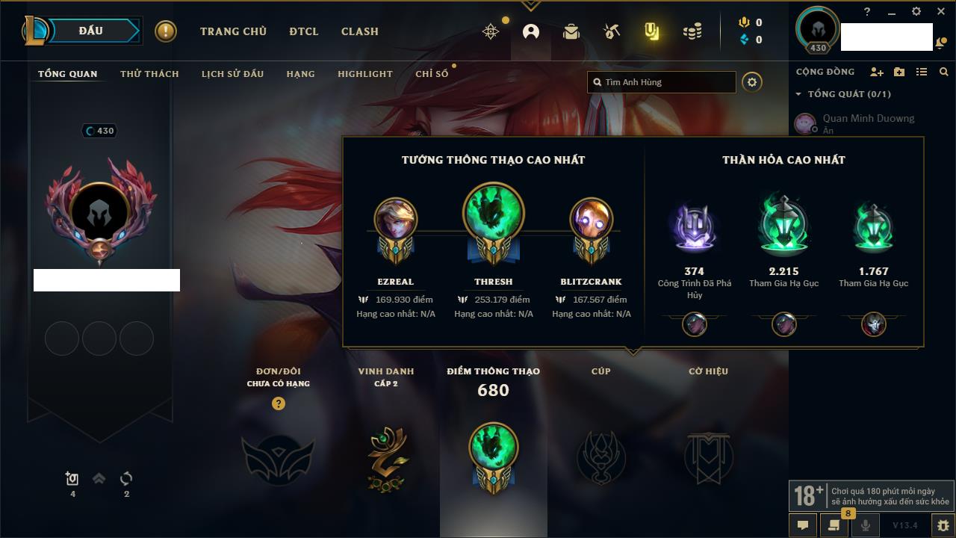This screenshot has width=956, height=538.
Task: Open the unranked Solo/Duo help marker
Action: (279, 403)
